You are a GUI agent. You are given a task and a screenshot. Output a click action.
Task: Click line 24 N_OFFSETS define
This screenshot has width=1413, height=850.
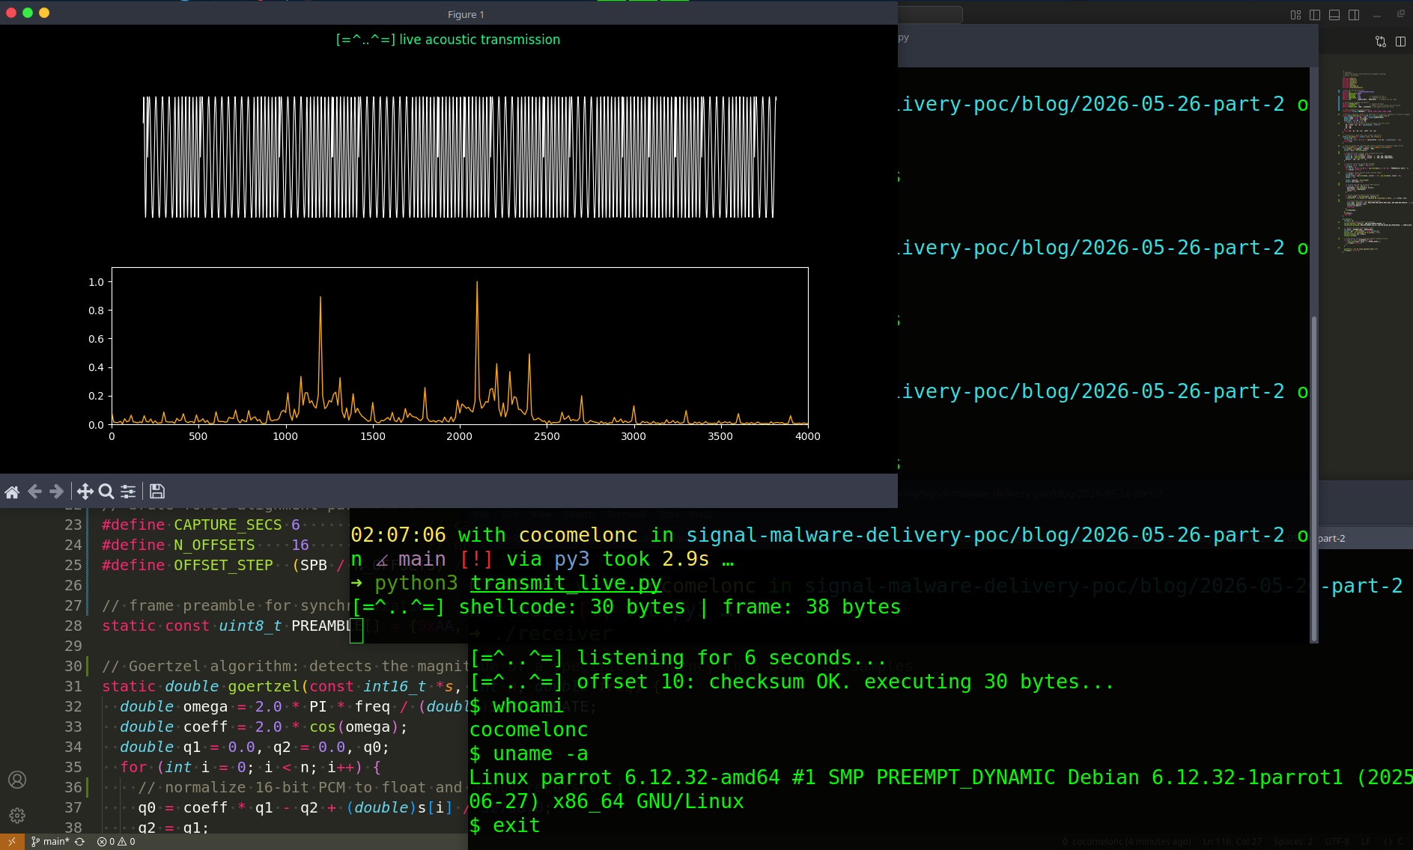coord(205,545)
